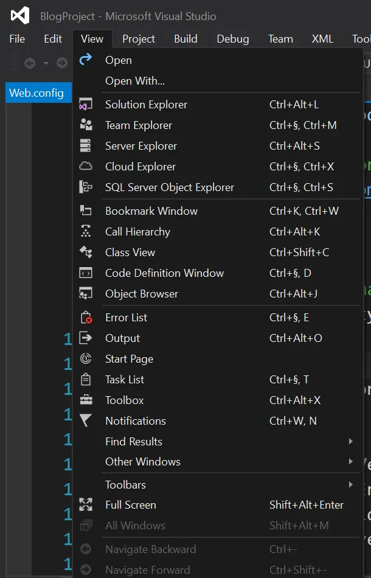Screen dimensions: 371x578
Task: Open the XML menu
Action: [323, 39]
